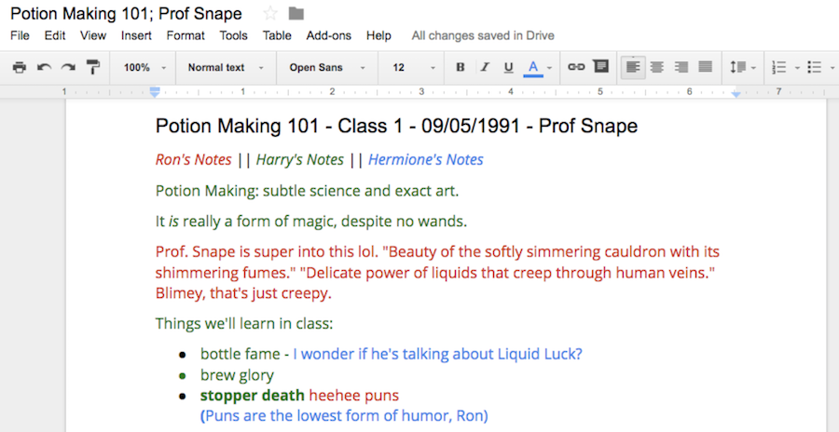This screenshot has height=432, width=839.
Task: Toggle italic formatting
Action: tap(485, 67)
